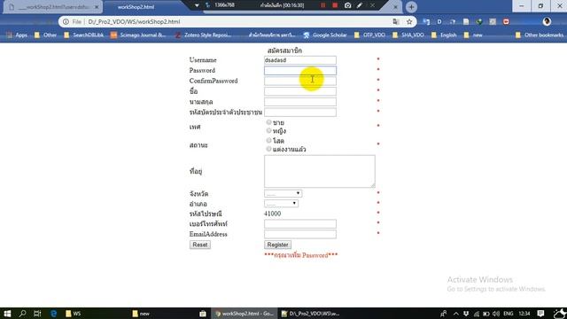Open the OTP_VDO bookmark folder
This screenshot has height=319, width=567.
click(369, 35)
